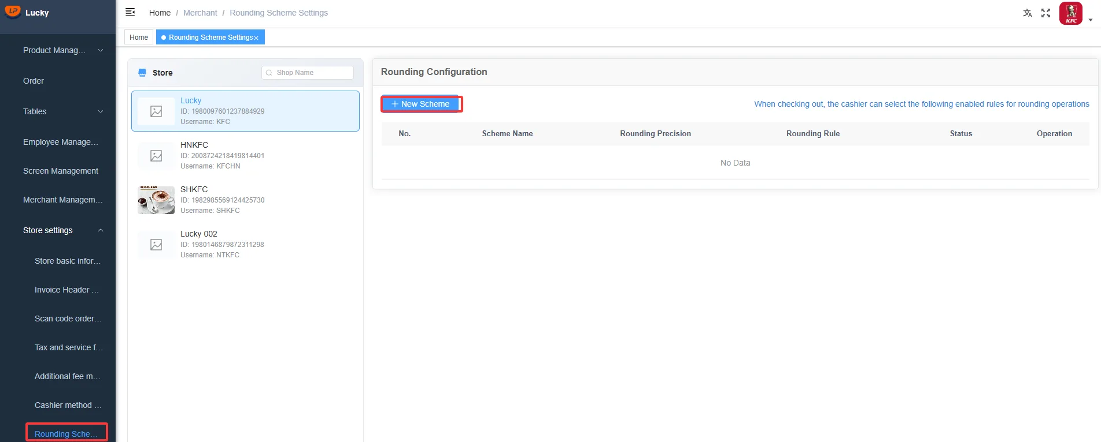Viewport: 1101px width, 442px height.
Task: Click the dropdown caret beside avatar
Action: pos(1091,20)
